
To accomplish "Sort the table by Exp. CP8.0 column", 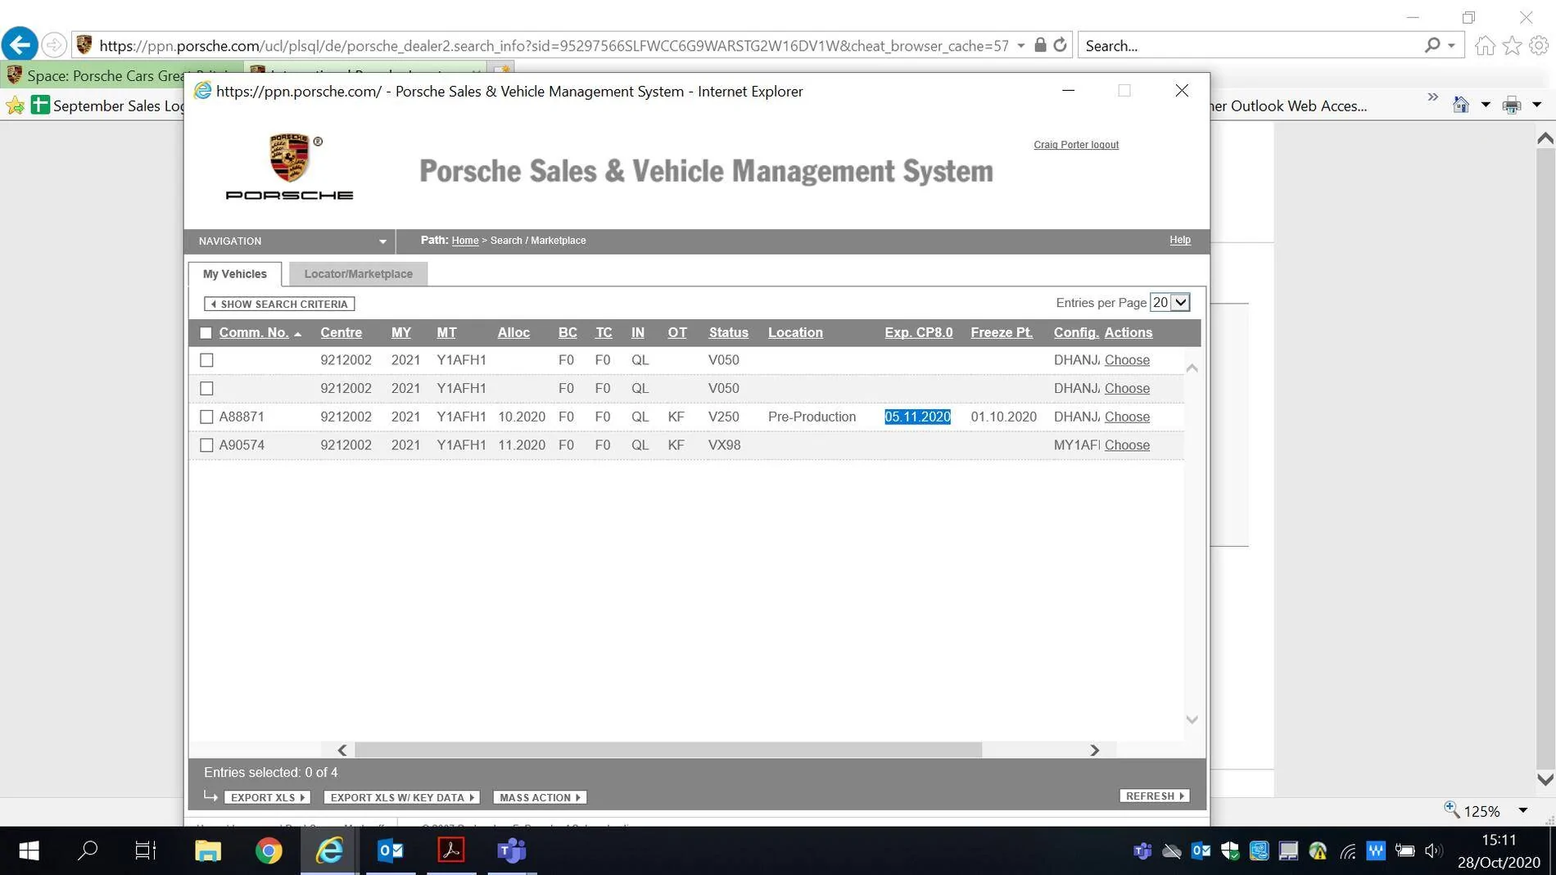I will tap(918, 333).
